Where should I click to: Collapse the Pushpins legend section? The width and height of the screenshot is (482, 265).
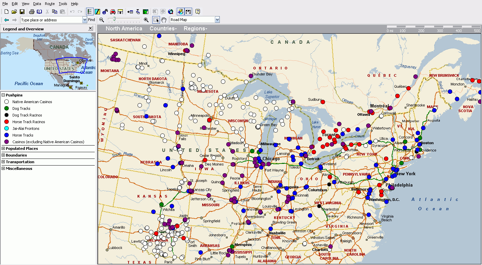coord(3,95)
